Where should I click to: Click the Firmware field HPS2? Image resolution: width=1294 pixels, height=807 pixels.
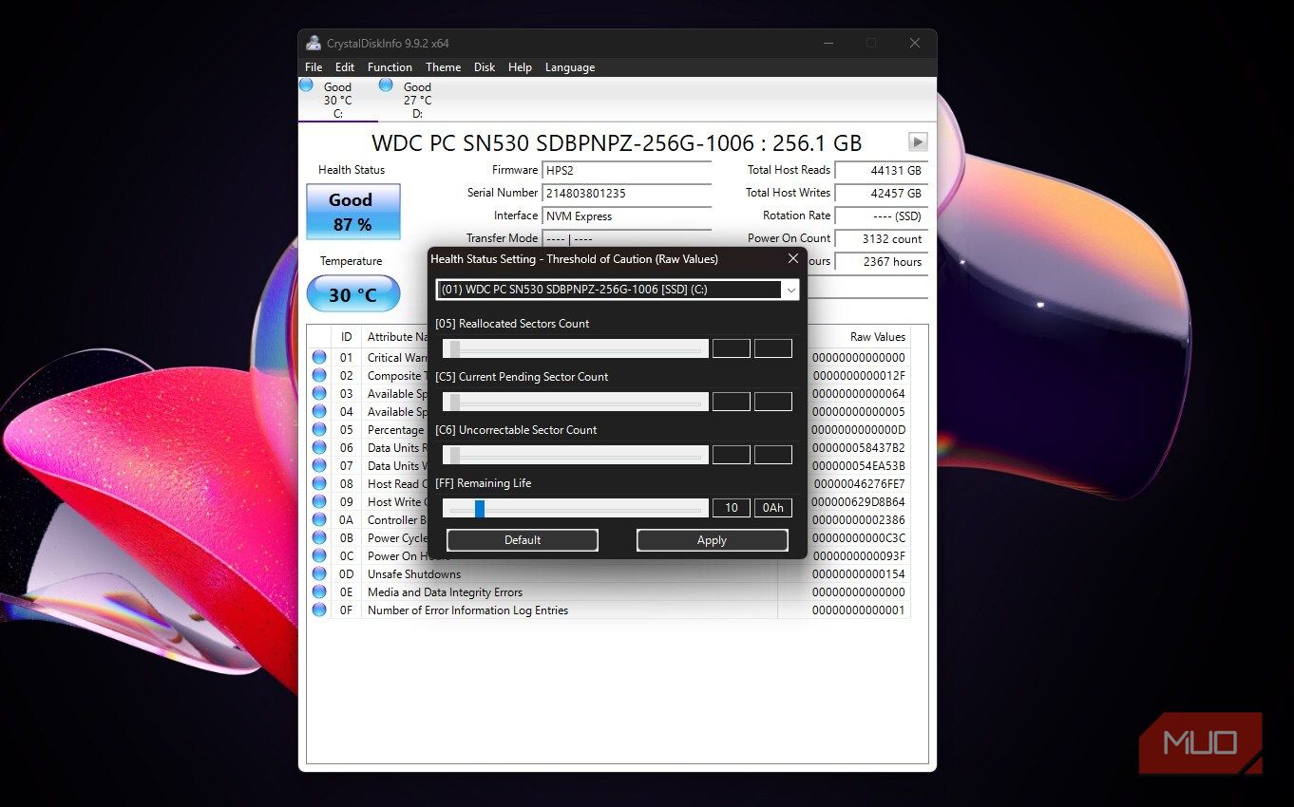point(627,171)
